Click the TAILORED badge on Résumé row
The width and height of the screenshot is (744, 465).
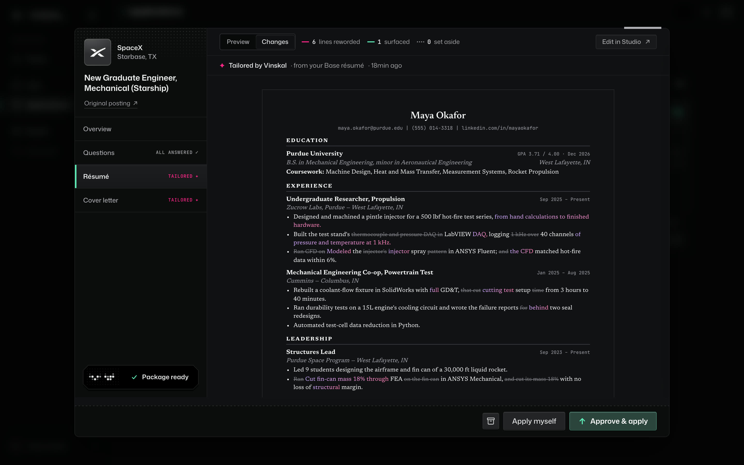(x=183, y=176)
